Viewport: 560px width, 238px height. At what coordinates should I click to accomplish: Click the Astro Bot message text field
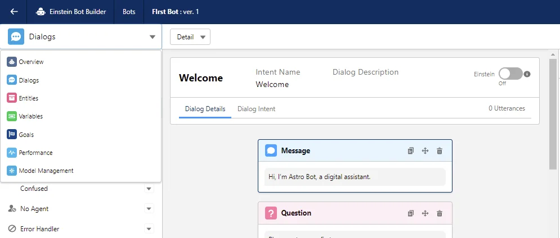tap(355, 177)
